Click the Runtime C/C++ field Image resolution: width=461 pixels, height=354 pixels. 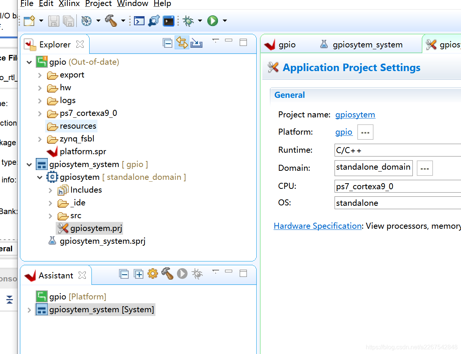tap(397, 150)
